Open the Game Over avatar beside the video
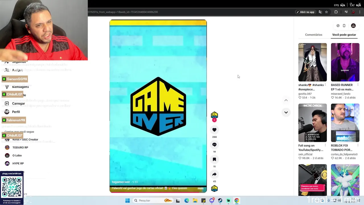Image resolution: width=364 pixels, height=205 pixels. [214, 115]
